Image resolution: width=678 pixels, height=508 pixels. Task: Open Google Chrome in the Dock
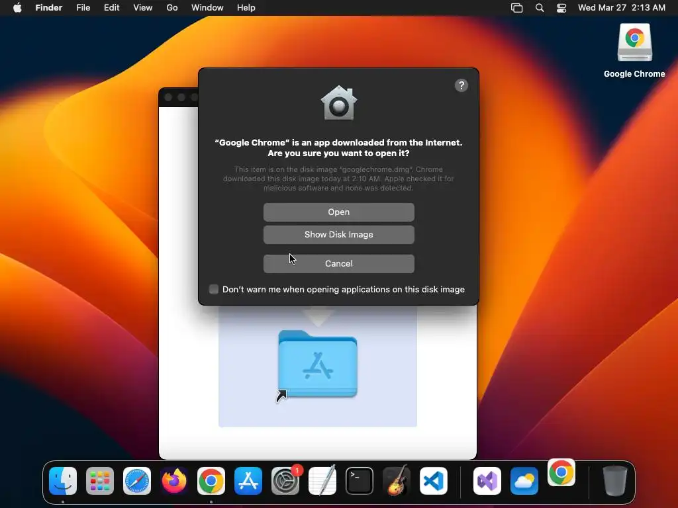coord(211,481)
